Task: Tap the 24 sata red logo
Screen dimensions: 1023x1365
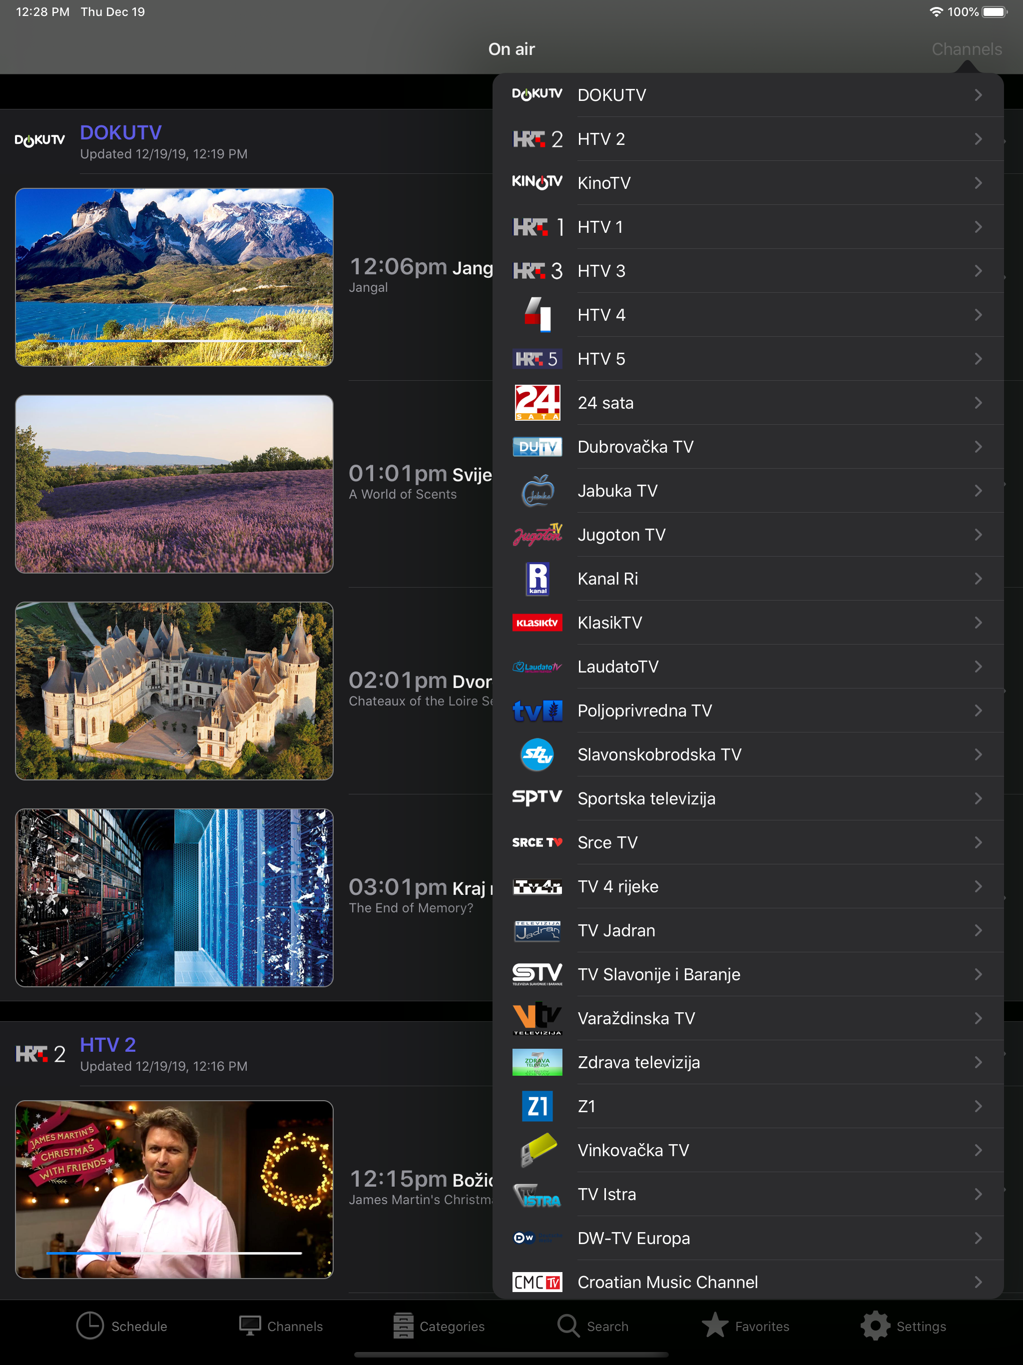Action: 537,402
